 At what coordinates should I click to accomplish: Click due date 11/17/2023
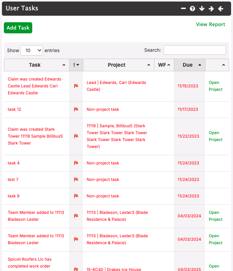click(188, 109)
